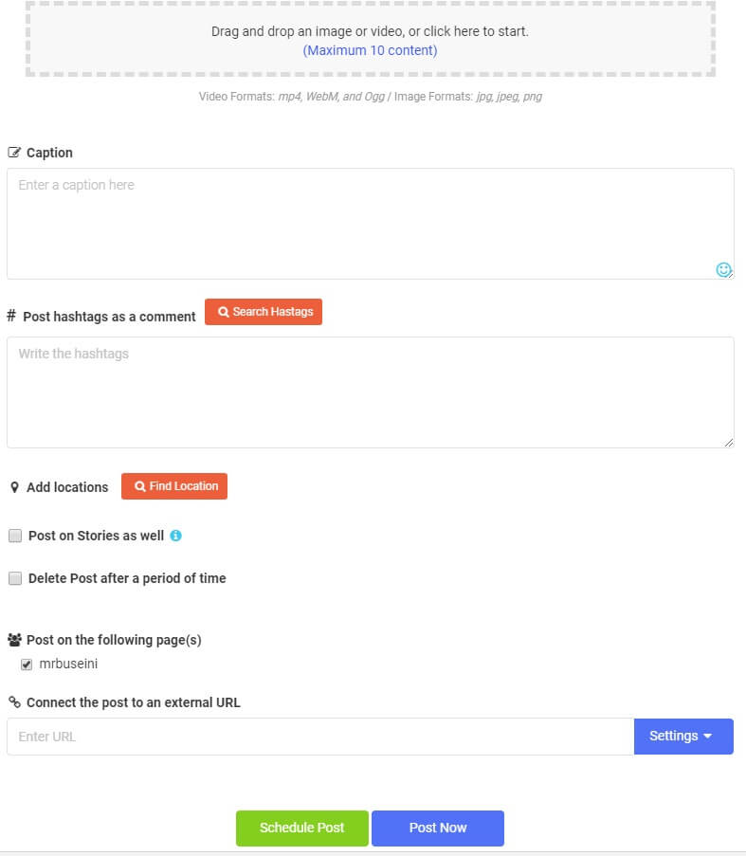Enable Post on Stories as well
746x856 pixels.
pos(14,535)
